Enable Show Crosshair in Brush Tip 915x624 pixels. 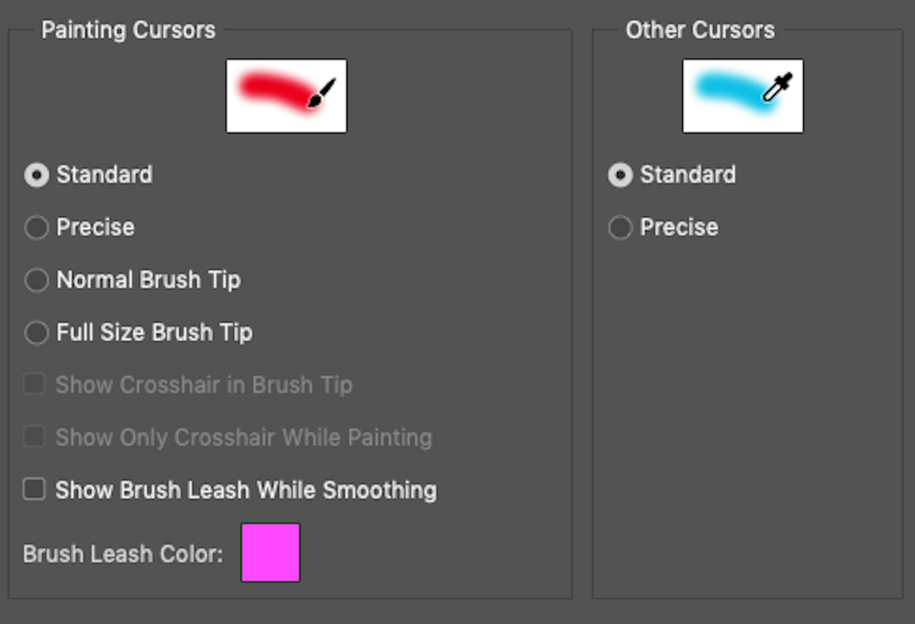click(34, 384)
